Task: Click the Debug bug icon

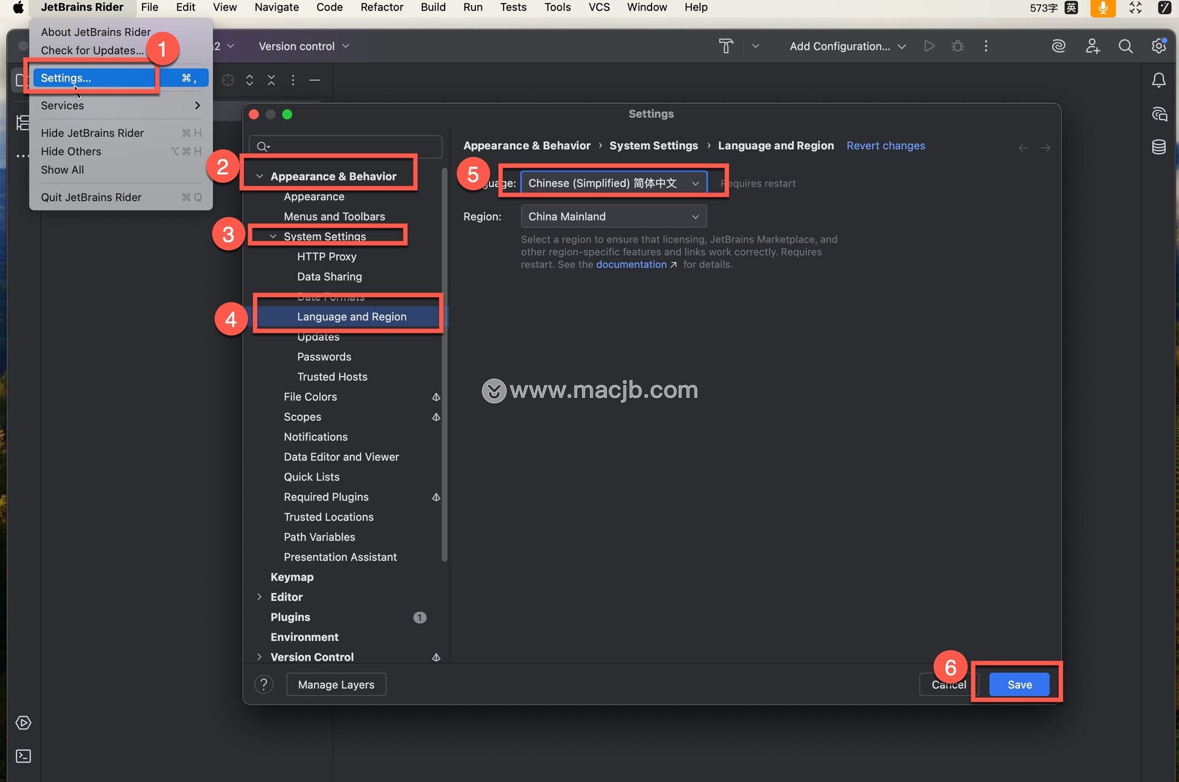Action: (957, 46)
